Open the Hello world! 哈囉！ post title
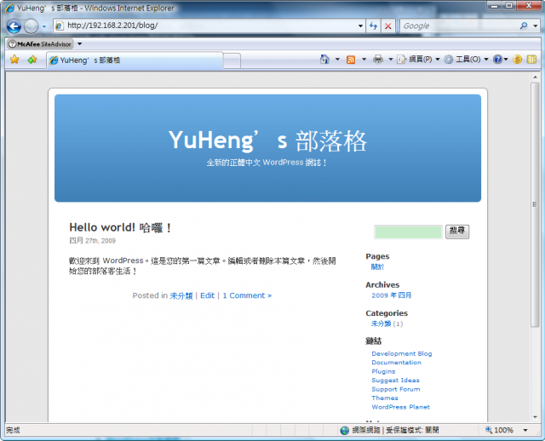The image size is (545, 441). click(120, 227)
